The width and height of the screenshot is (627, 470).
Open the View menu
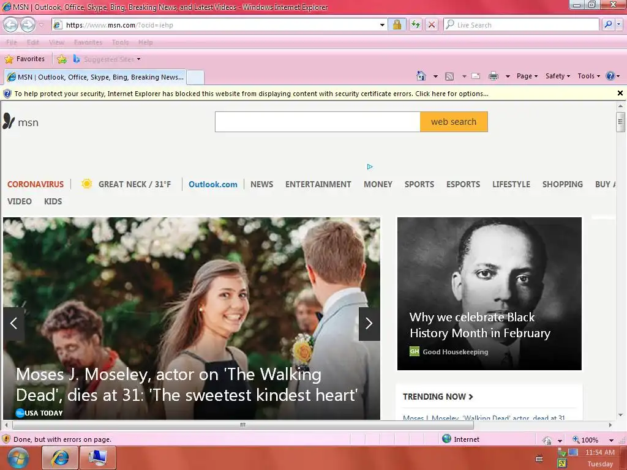[57, 42]
